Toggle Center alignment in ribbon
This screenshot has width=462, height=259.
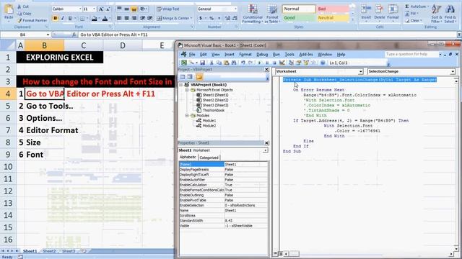point(127,18)
